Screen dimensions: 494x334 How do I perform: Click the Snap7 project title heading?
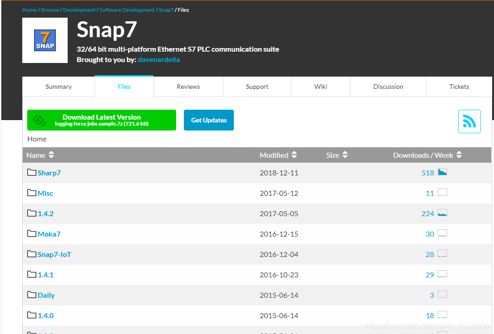coord(107,30)
